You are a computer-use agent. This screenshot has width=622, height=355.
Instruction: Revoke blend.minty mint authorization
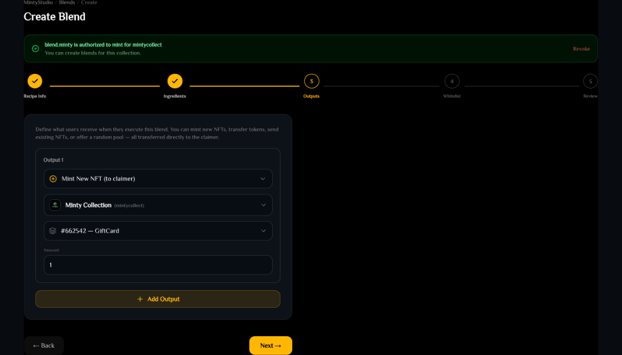click(x=581, y=48)
